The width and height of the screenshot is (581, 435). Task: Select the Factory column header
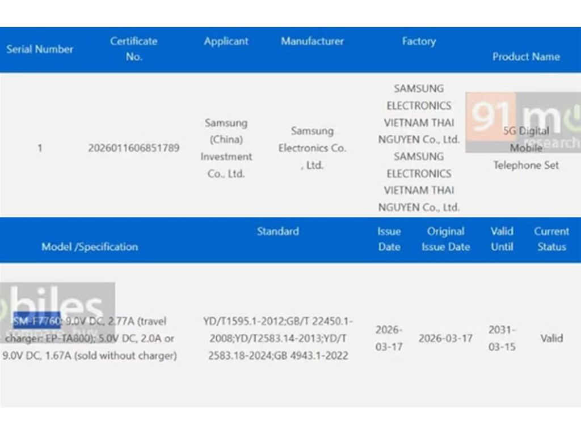419,41
